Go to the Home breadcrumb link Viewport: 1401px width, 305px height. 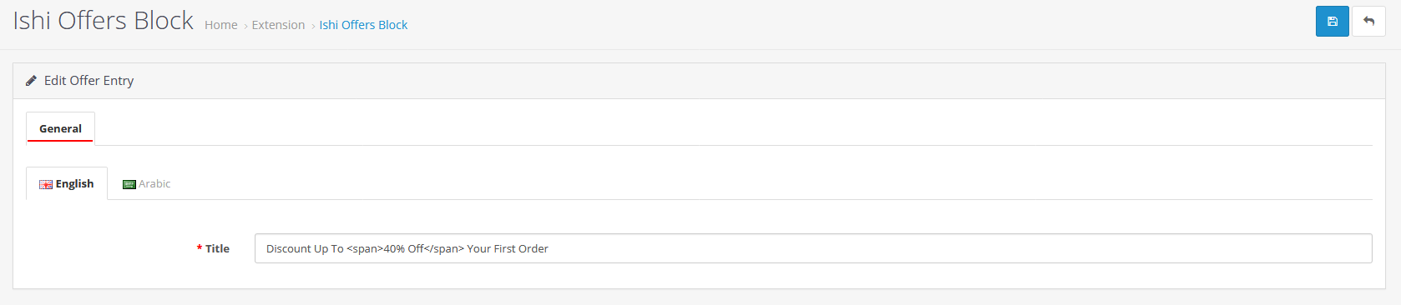[x=221, y=25]
